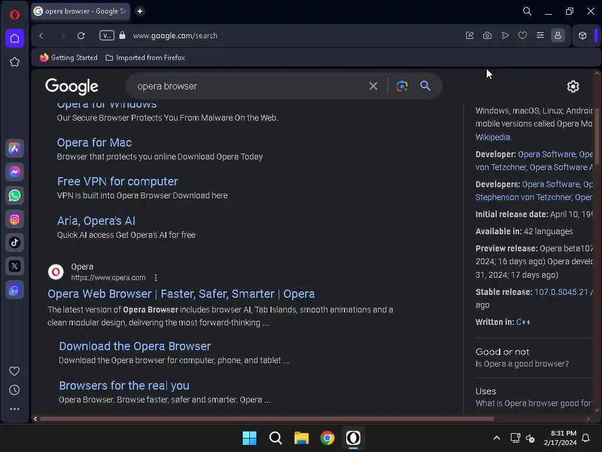Open Instagram in the sidebar
The height and width of the screenshot is (452, 602).
(15, 219)
